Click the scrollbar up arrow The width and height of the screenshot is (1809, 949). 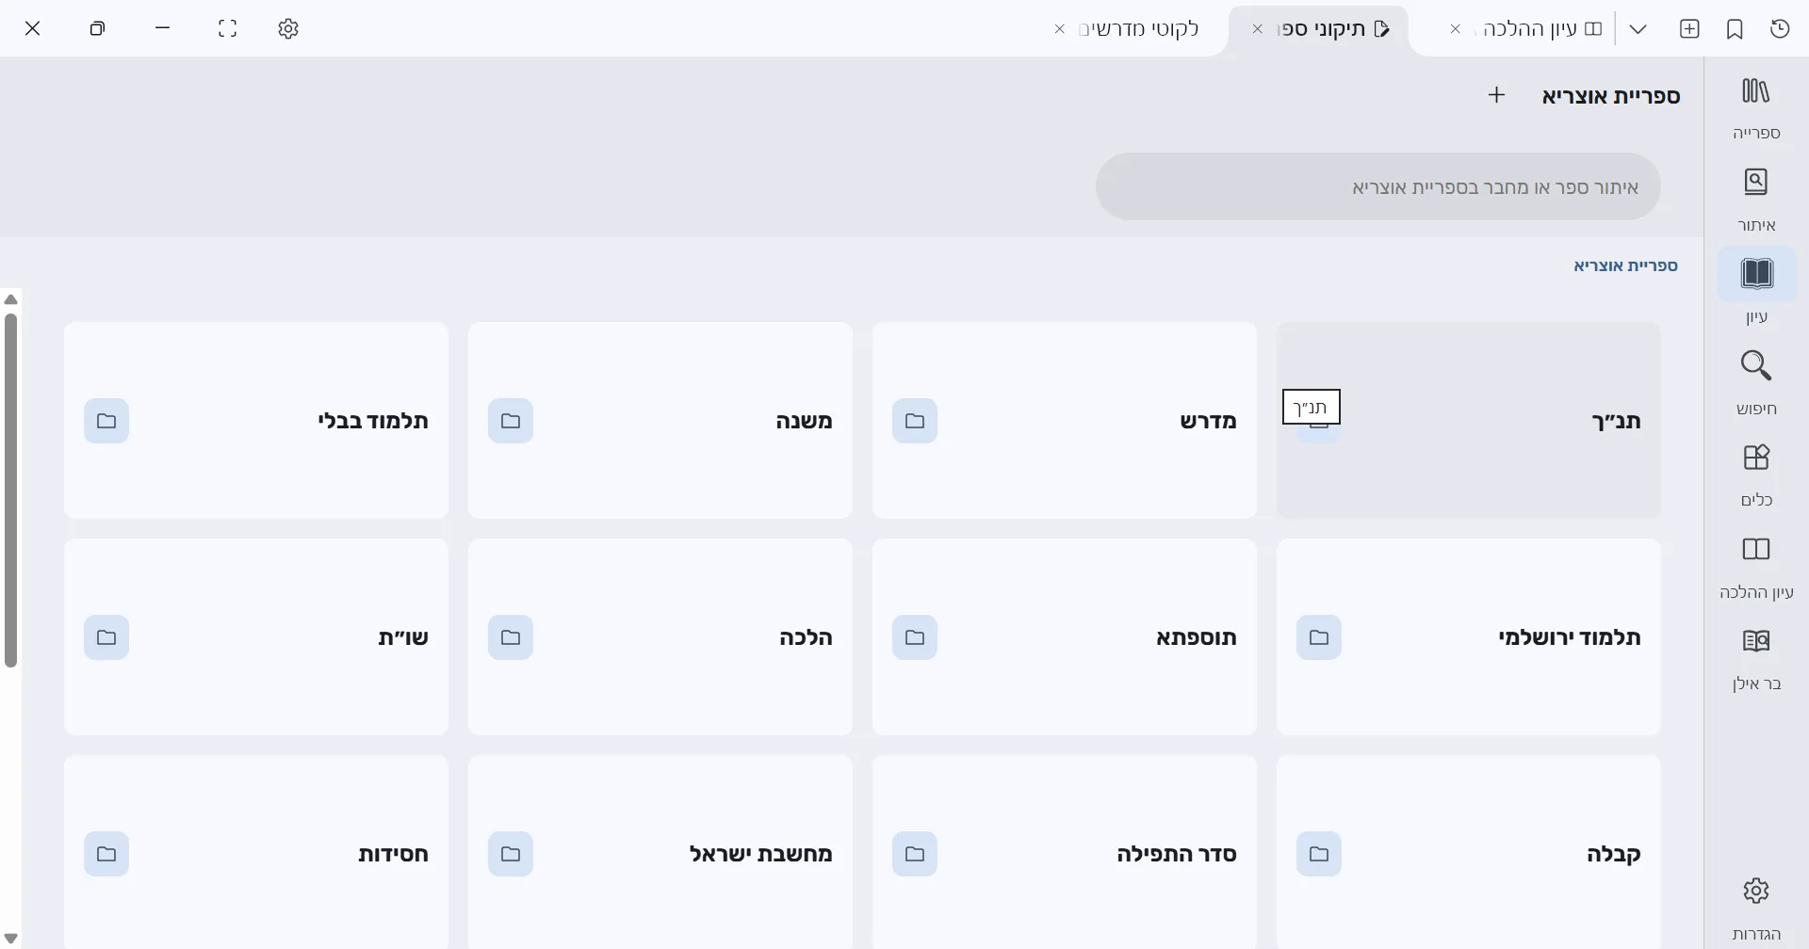[x=11, y=299]
